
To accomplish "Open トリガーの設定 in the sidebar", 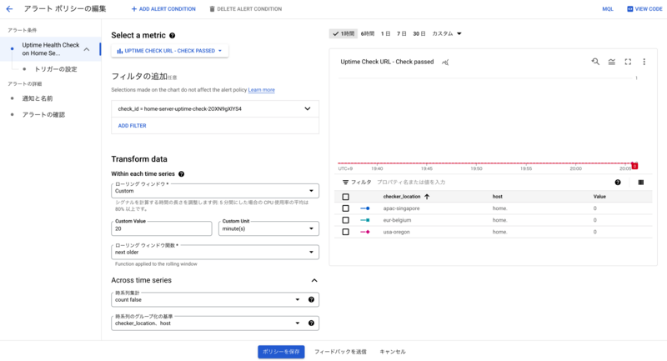I will point(56,69).
